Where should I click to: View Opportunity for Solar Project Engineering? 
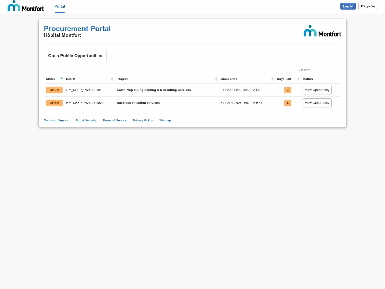(x=317, y=90)
